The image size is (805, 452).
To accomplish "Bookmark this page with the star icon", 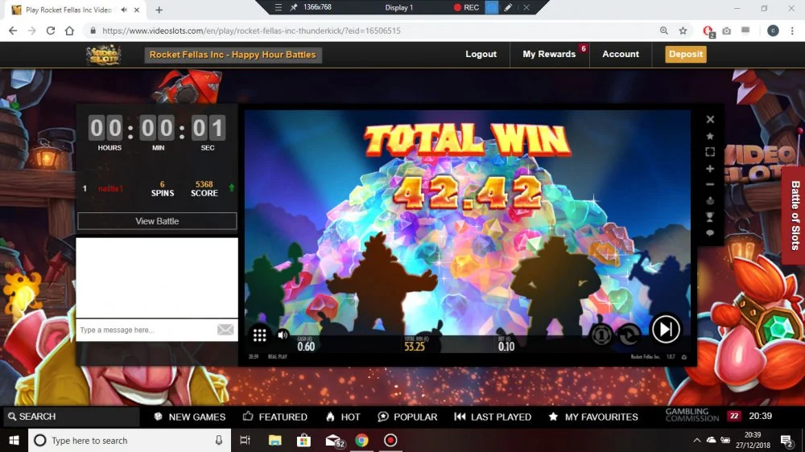I will 683,31.
